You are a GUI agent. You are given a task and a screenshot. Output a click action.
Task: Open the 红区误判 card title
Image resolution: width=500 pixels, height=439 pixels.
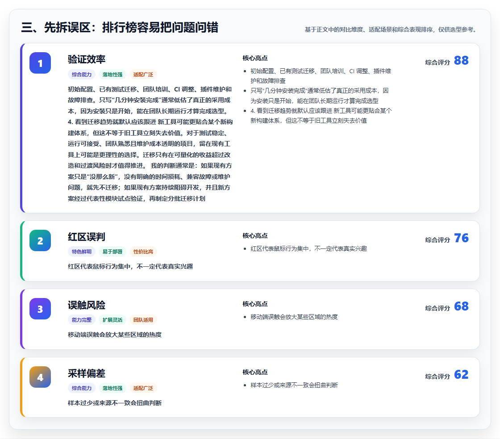(87, 237)
